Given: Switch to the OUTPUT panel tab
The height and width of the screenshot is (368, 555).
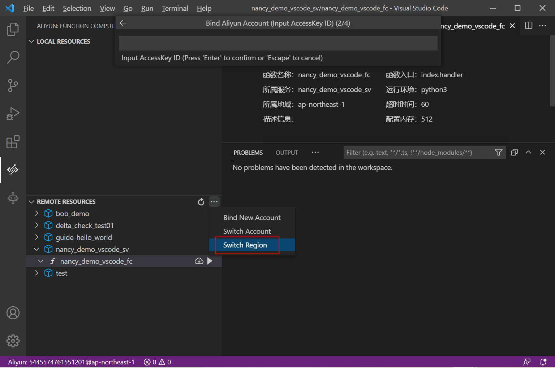Looking at the screenshot, I should (x=287, y=153).
